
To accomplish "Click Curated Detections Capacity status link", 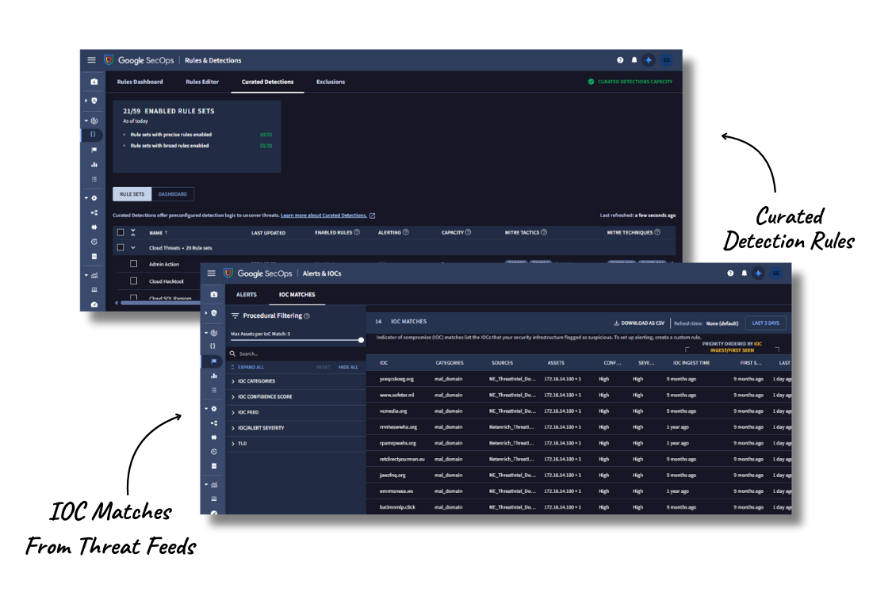I will coord(630,82).
